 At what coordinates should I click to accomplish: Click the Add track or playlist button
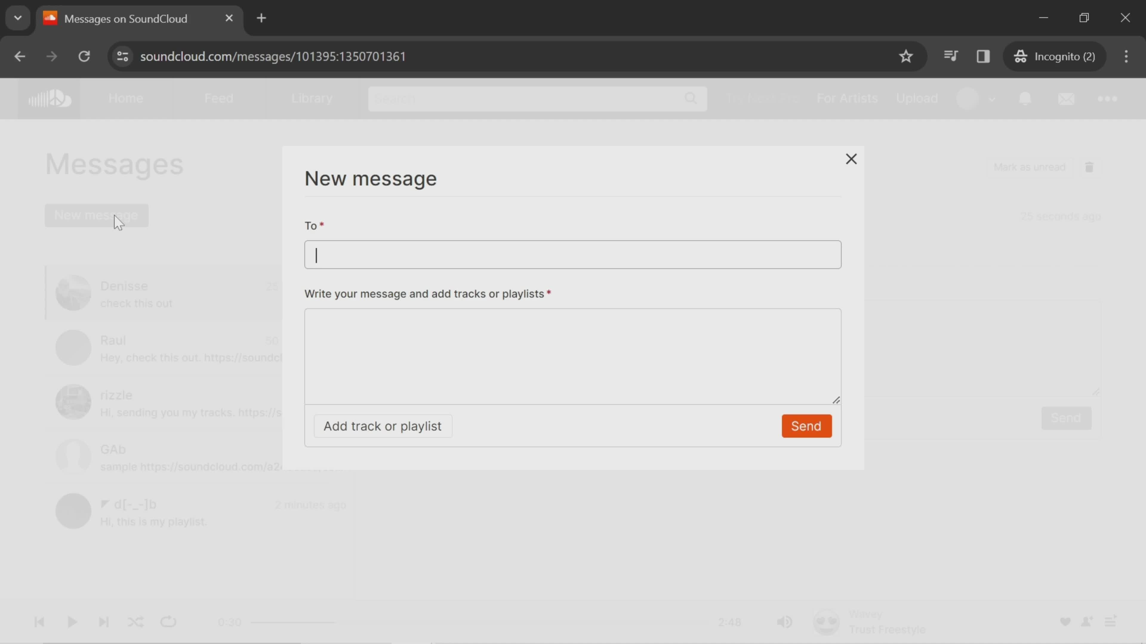pos(383,426)
